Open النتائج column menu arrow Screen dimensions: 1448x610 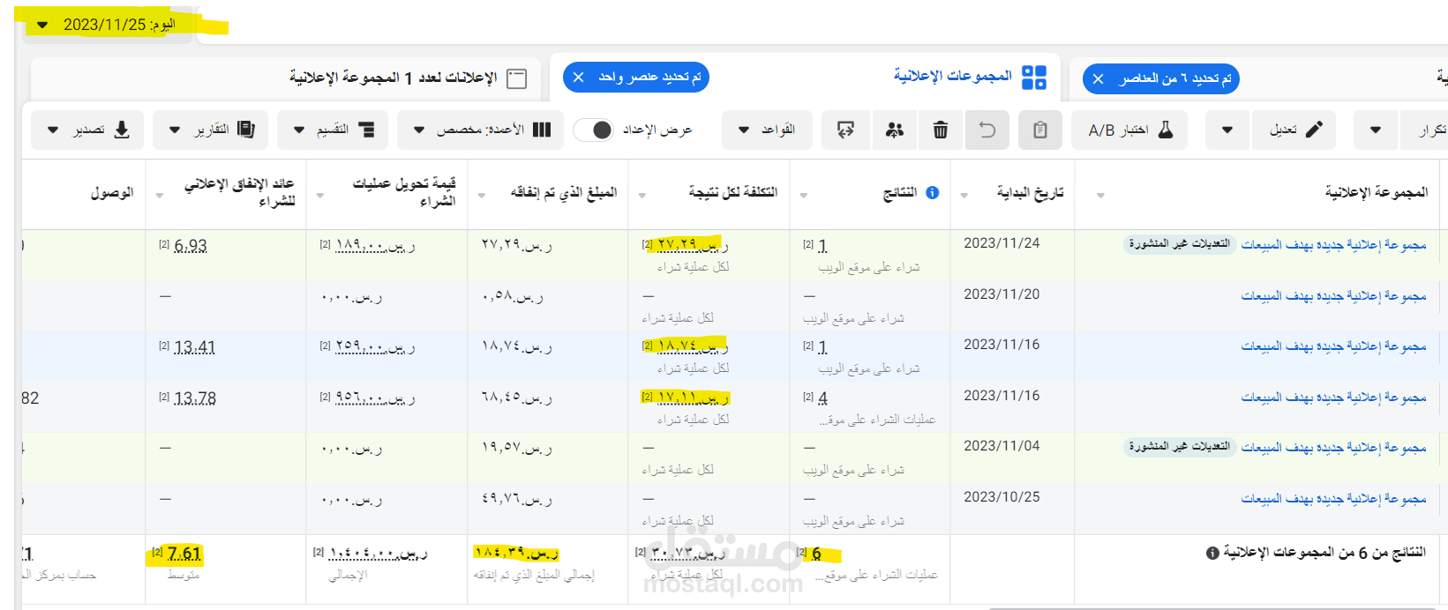[x=804, y=195]
